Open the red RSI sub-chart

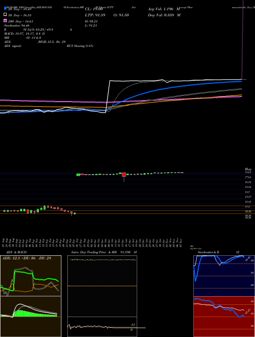[x=224, y=317]
